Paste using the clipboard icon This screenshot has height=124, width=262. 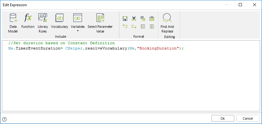(x=152, y=19)
